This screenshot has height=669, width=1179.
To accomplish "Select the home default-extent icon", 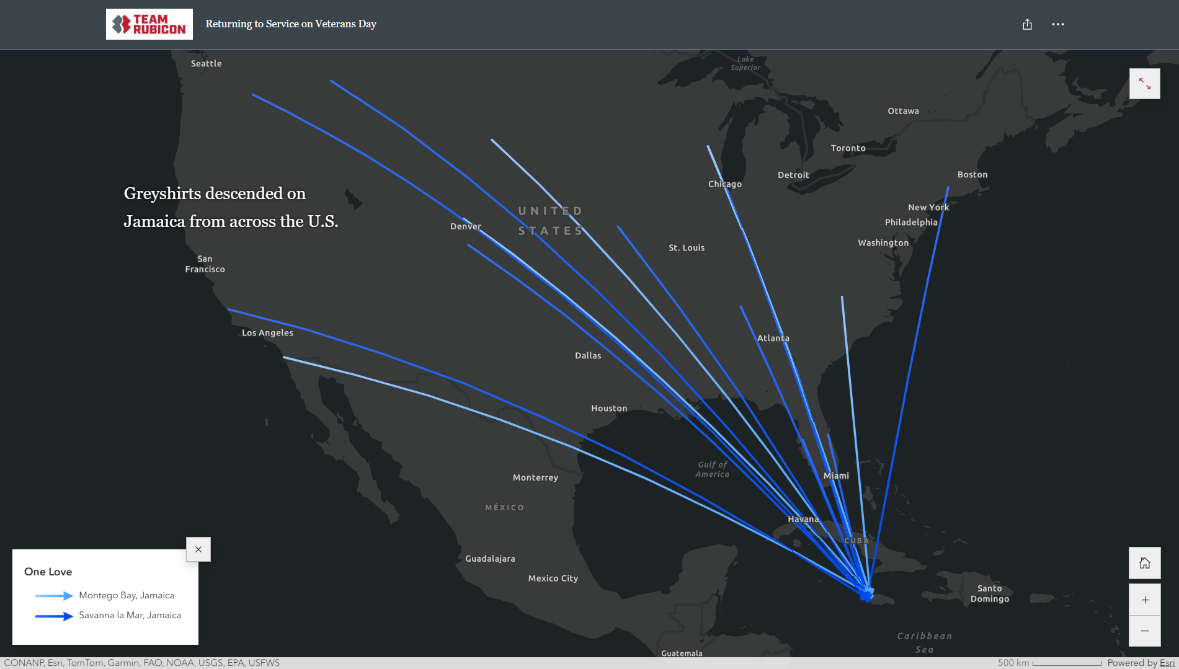I will [x=1144, y=562].
